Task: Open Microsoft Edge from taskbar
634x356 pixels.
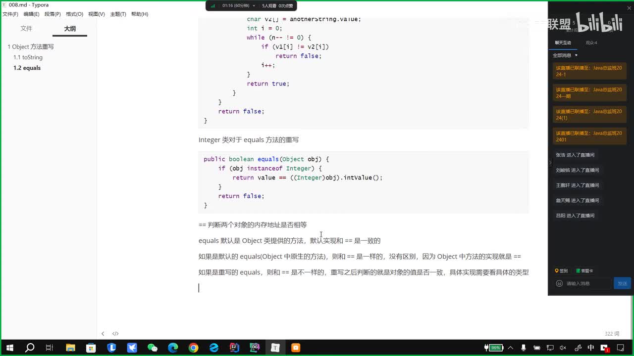Action: coord(173,348)
